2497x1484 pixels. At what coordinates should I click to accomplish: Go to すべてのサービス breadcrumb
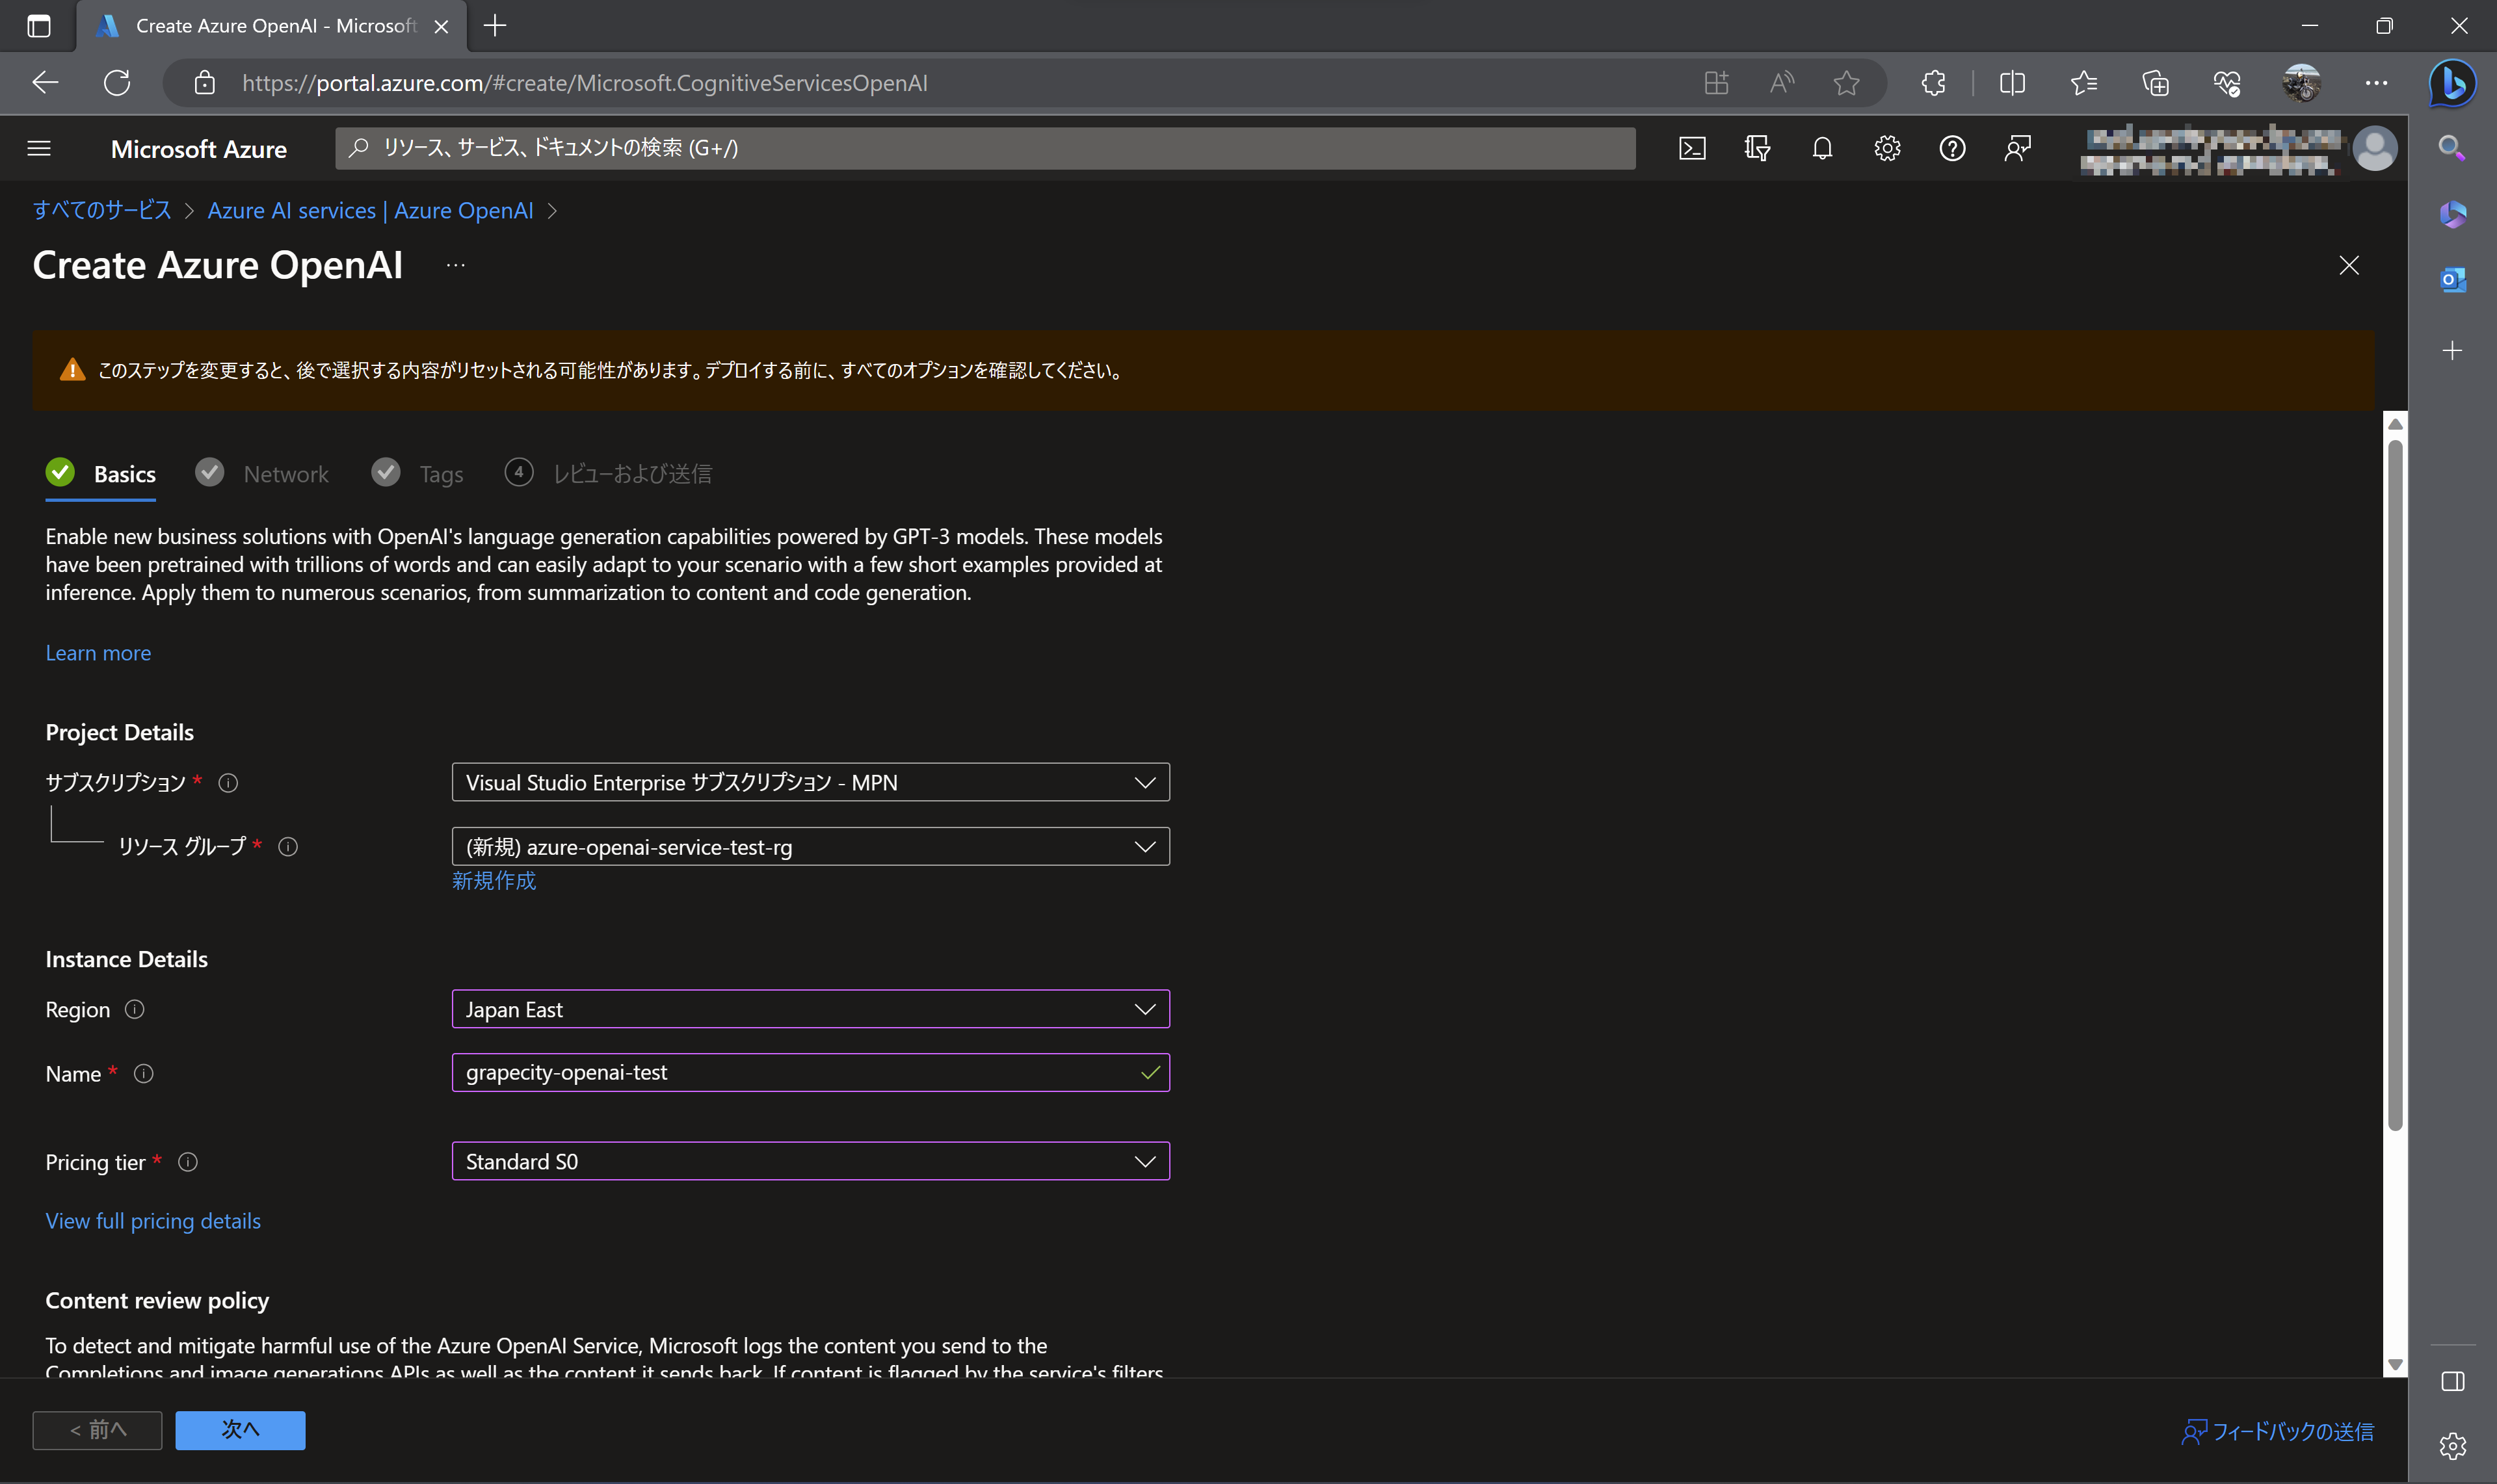click(102, 210)
